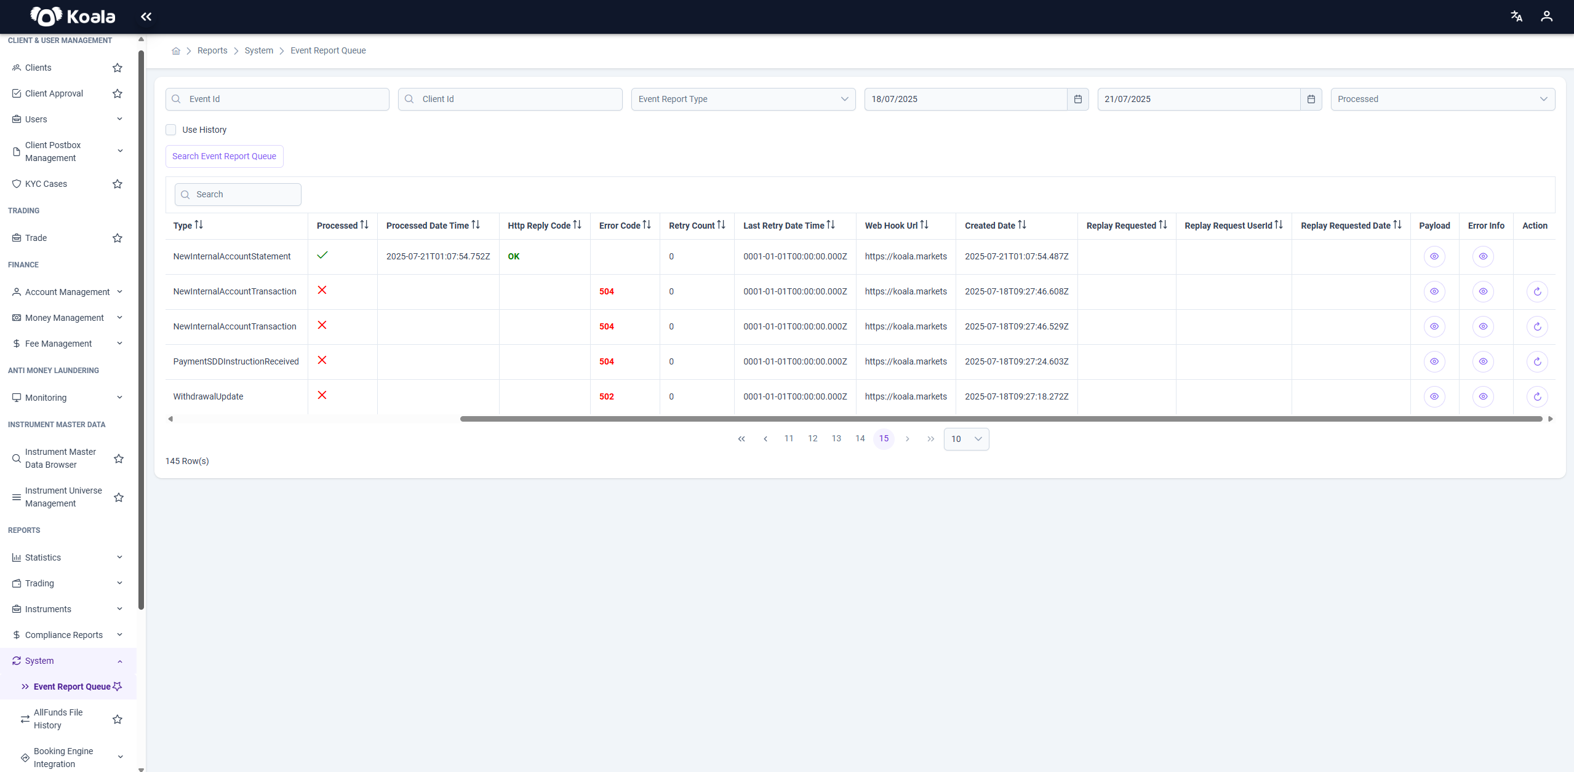1574x772 pixels.
Task: Click the home breadcrumb icon
Action: tap(176, 51)
